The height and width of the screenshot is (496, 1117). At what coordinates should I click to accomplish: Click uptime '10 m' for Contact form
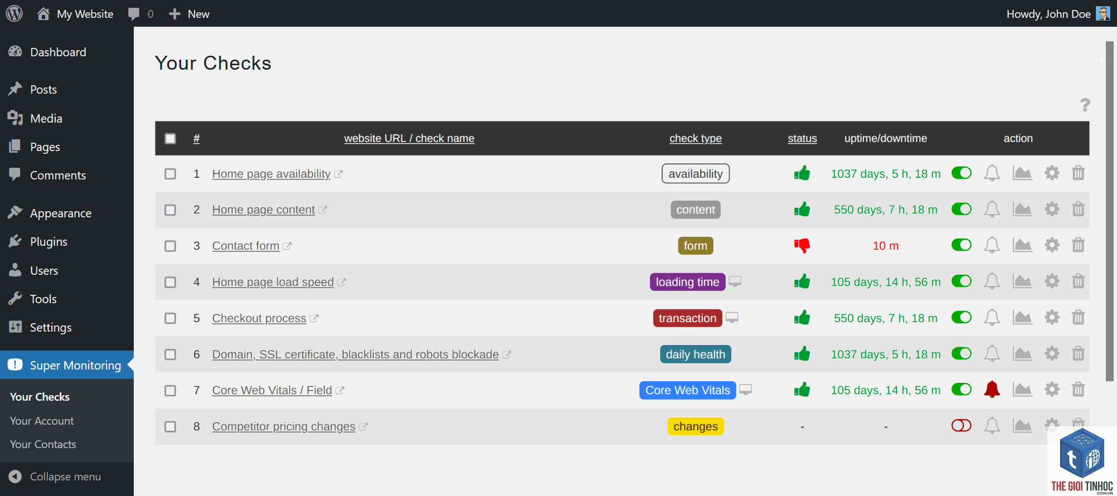pyautogui.click(x=886, y=246)
